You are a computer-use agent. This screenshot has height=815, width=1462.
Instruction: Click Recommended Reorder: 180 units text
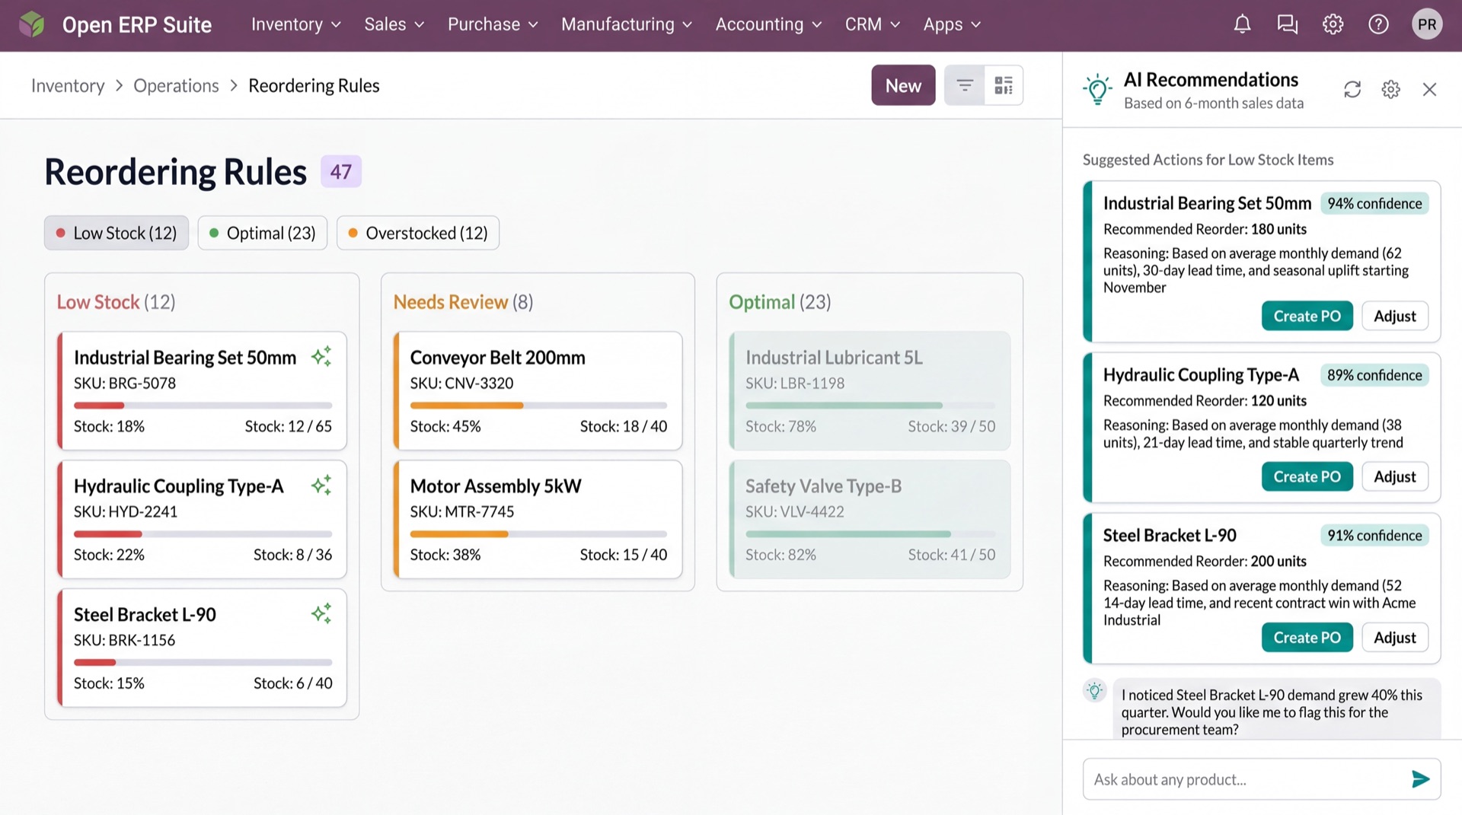pyautogui.click(x=1205, y=229)
